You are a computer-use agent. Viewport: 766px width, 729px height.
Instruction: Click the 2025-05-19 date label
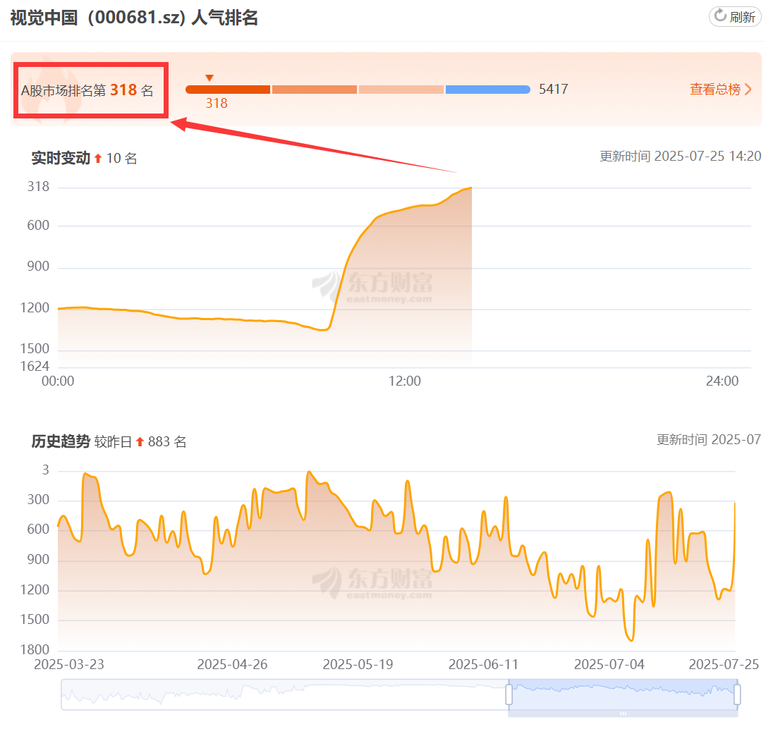click(x=358, y=665)
